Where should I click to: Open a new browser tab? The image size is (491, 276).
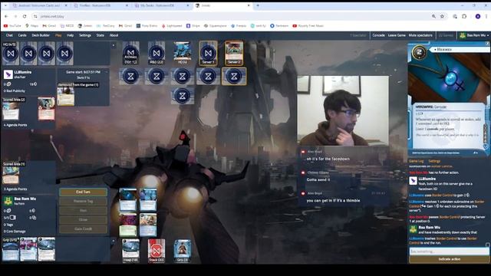258,5
